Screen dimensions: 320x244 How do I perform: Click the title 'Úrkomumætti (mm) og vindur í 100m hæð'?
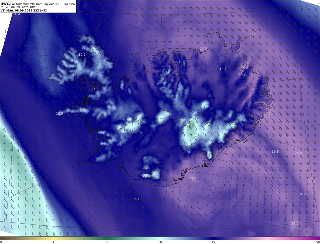click(x=45, y=4)
